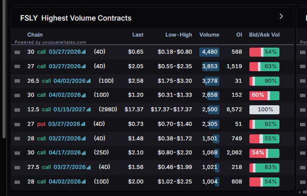Click wave icon for 27 put 03/27/2026 row

[17, 124]
